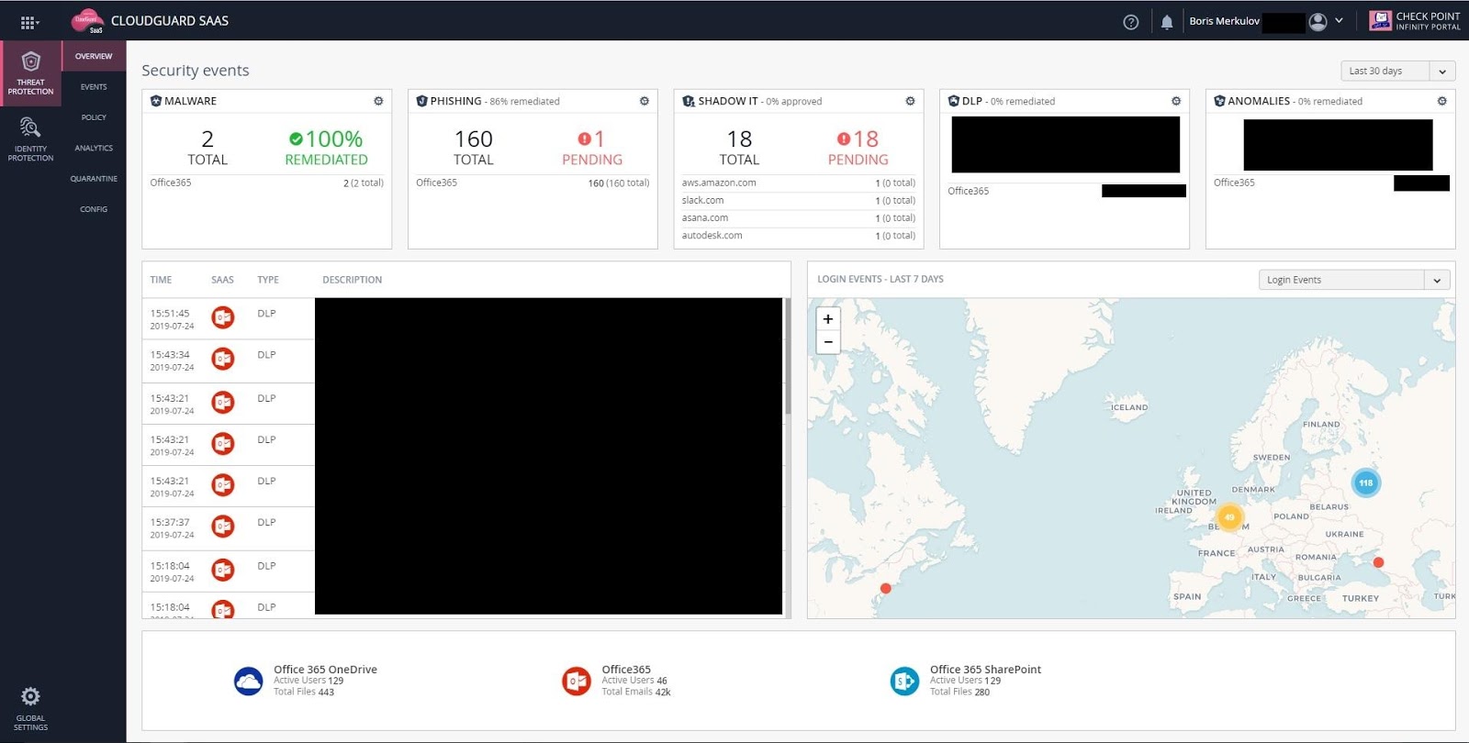This screenshot has height=743, width=1469.
Task: Click the Description column header
Action: pos(352,280)
